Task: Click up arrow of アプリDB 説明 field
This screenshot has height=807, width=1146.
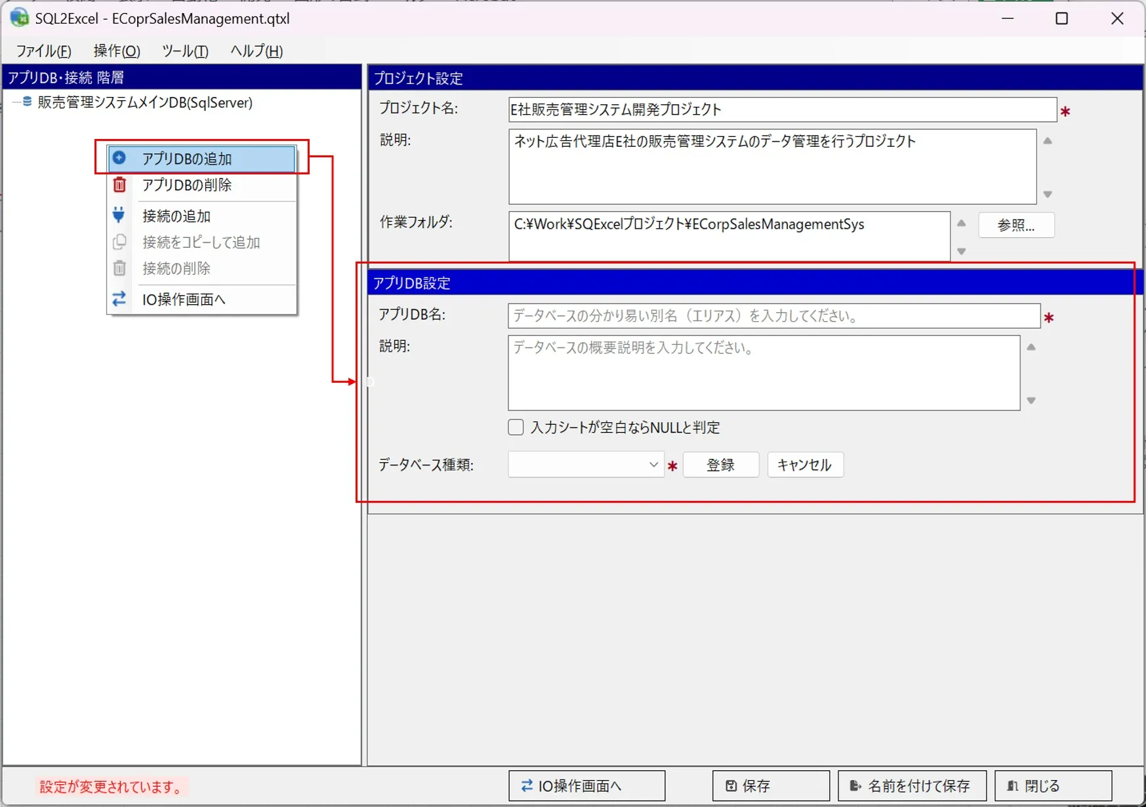Action: (x=1031, y=347)
